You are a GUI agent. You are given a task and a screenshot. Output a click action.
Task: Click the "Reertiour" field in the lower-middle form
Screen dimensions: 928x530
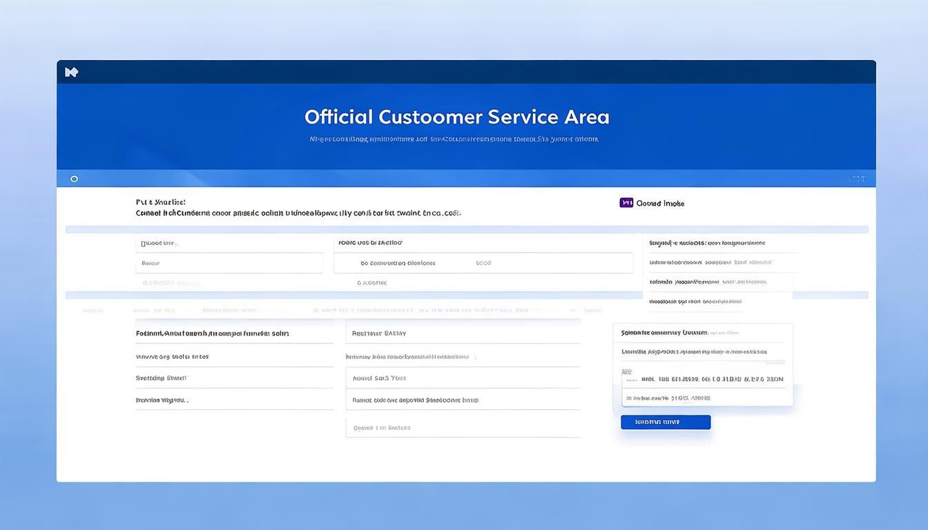click(463, 333)
